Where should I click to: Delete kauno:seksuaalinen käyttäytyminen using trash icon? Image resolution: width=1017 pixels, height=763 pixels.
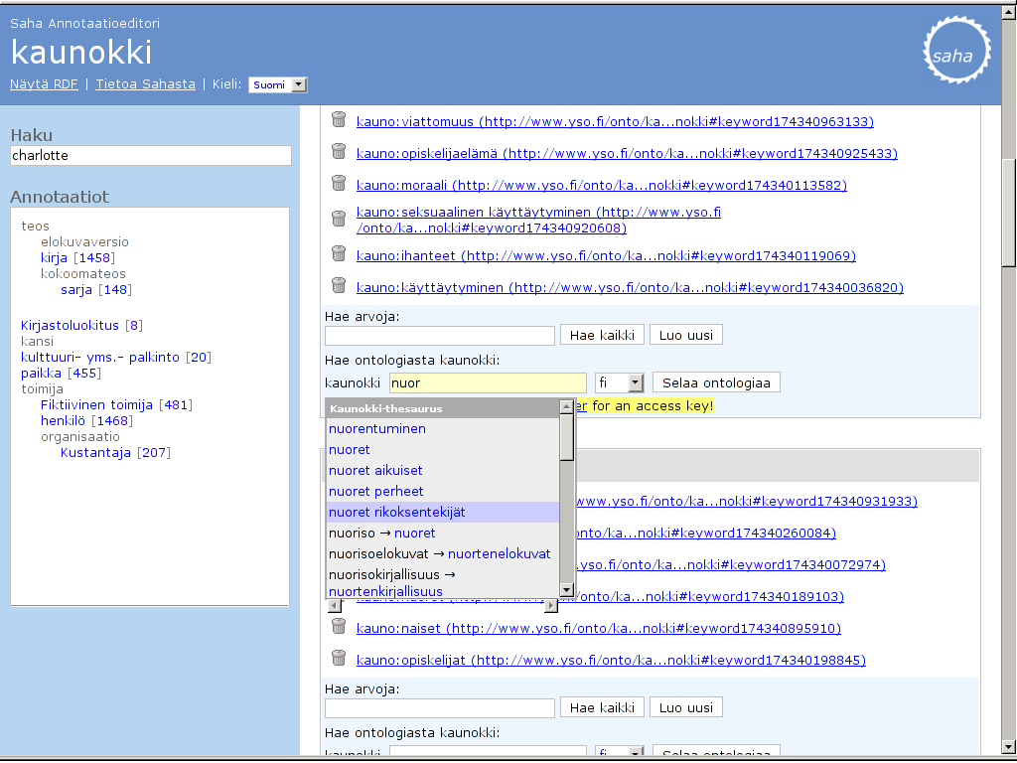[x=339, y=219]
